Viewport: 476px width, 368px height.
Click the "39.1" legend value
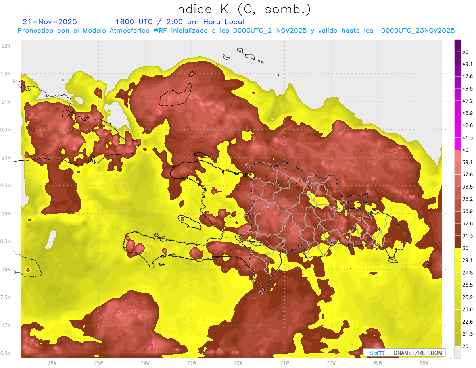468,162
